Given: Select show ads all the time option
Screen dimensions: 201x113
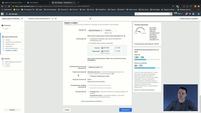Looking at the screenshot, I should (88, 85).
